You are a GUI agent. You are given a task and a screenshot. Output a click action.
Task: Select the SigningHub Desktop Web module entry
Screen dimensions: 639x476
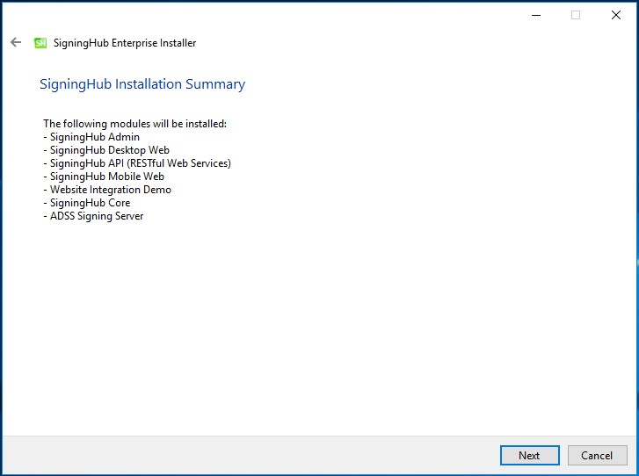point(106,150)
